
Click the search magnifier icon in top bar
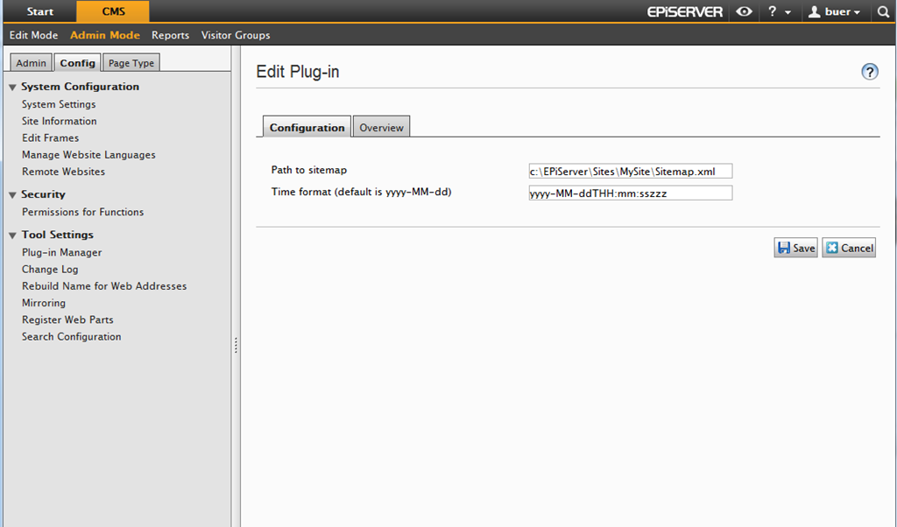883,12
